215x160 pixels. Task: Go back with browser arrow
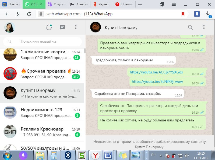point(8,14)
